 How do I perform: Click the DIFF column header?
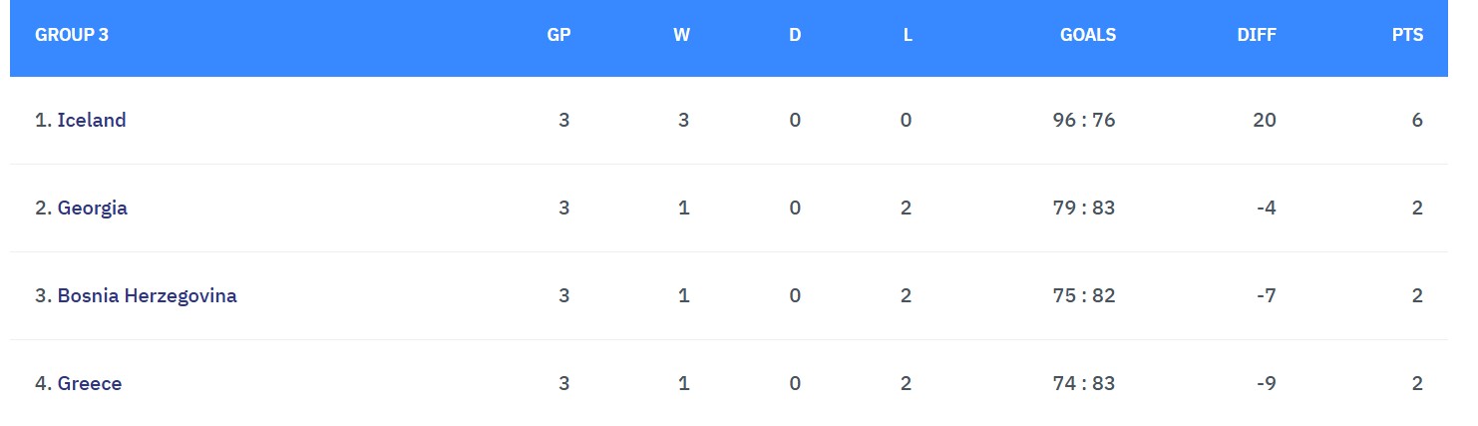(1256, 35)
